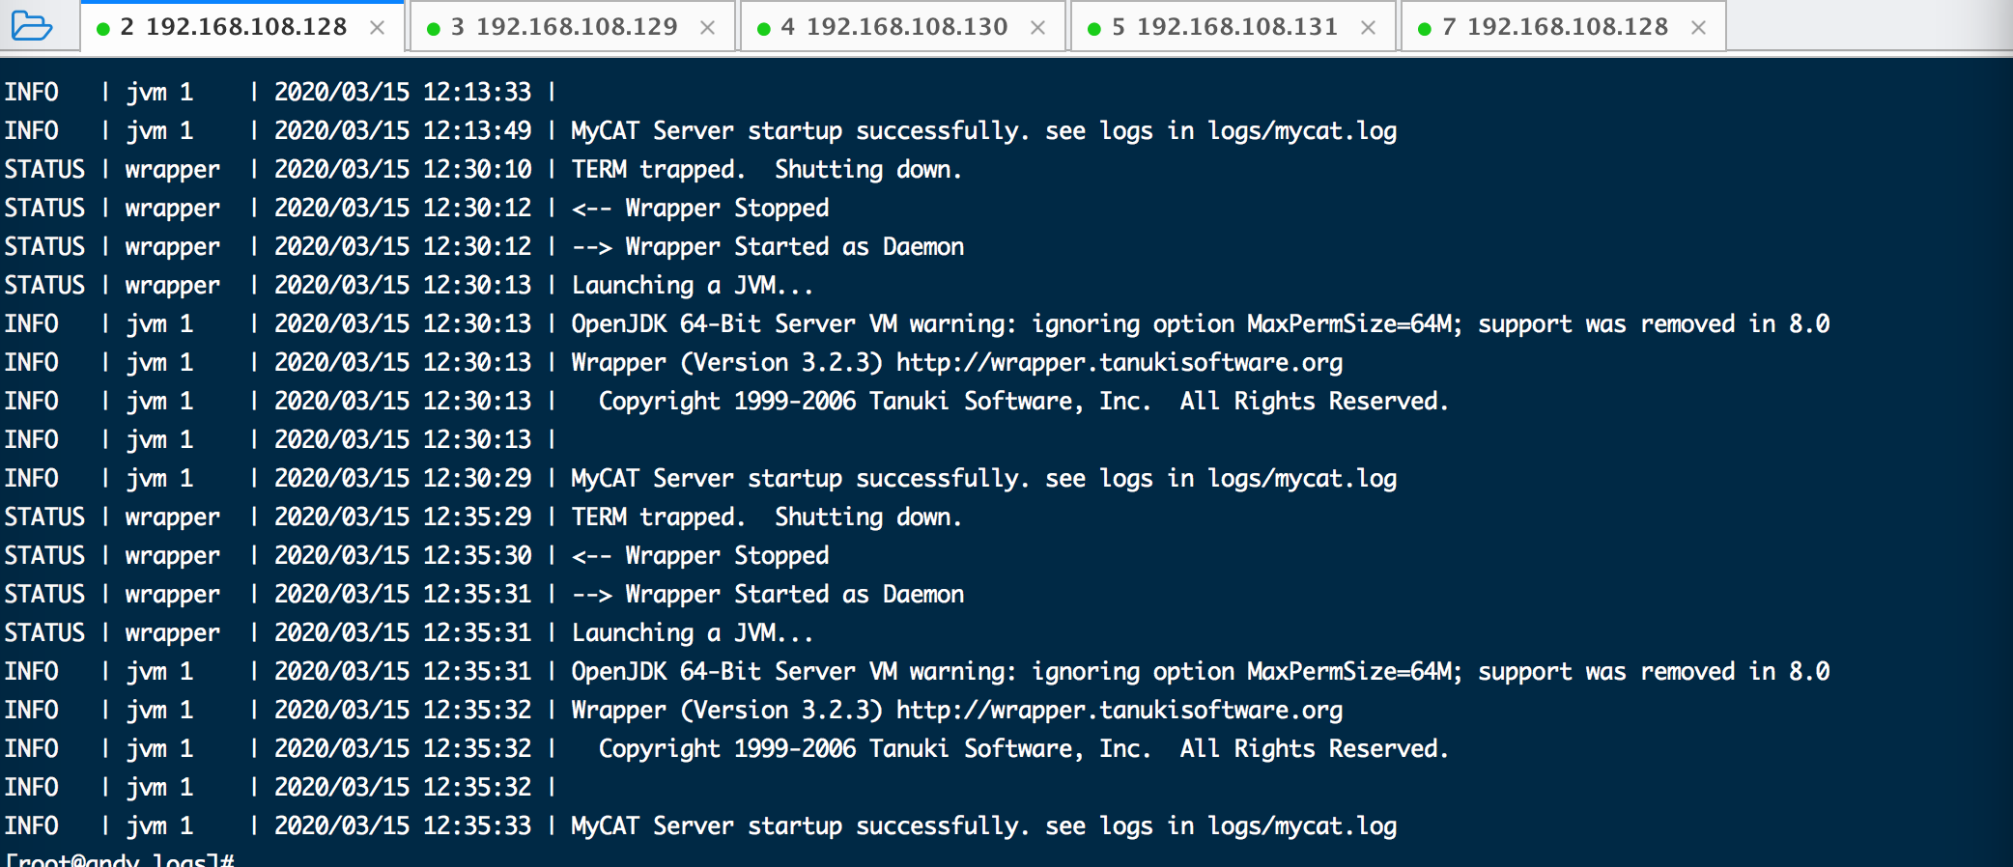Screen dimensions: 2013x867
Task: Close tab 3 192.168.108.129
Action: (708, 28)
